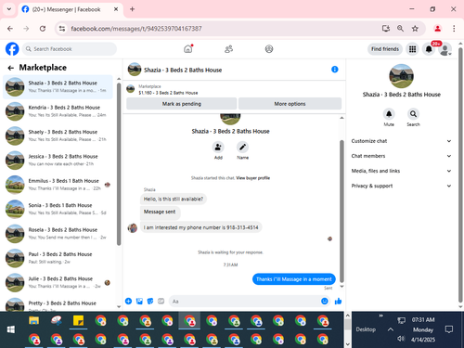Click the chat messages scrollbar
The image size is (464, 348).
[342, 211]
